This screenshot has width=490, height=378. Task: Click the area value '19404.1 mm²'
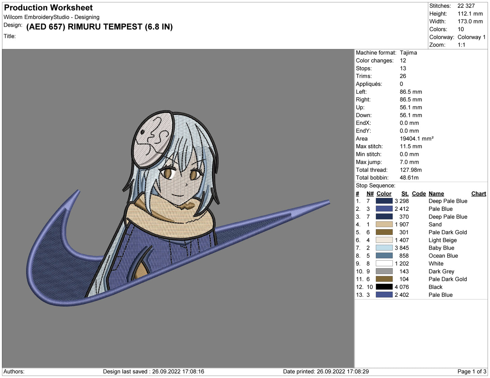click(416, 138)
